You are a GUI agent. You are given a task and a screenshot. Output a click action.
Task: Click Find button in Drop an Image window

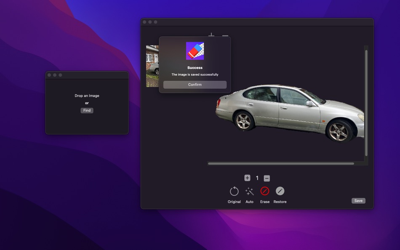coord(87,110)
